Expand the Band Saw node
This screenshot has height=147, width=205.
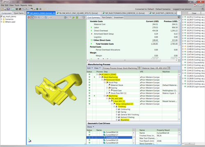(109, 90)
